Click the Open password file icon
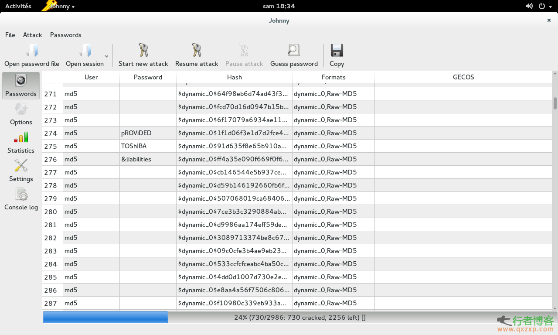 click(32, 51)
